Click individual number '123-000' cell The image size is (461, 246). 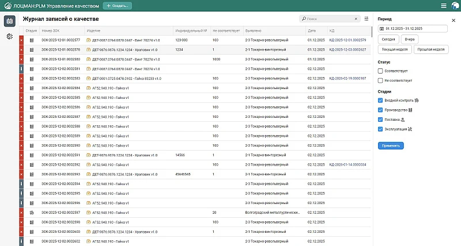click(182, 40)
